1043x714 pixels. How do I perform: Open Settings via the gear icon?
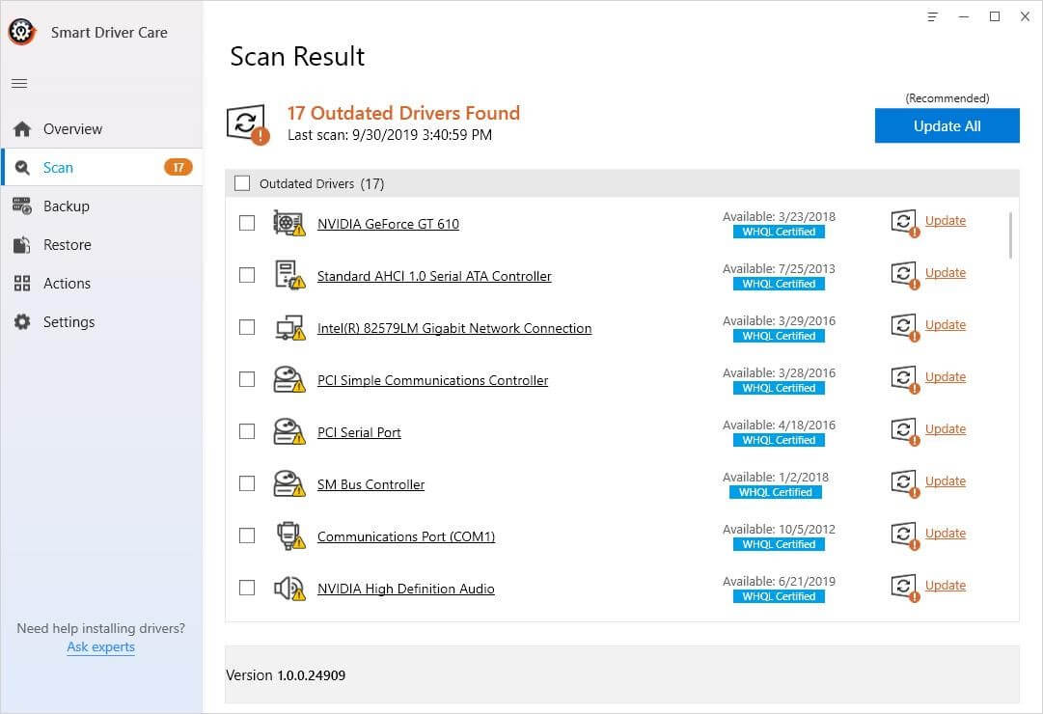pyautogui.click(x=20, y=321)
